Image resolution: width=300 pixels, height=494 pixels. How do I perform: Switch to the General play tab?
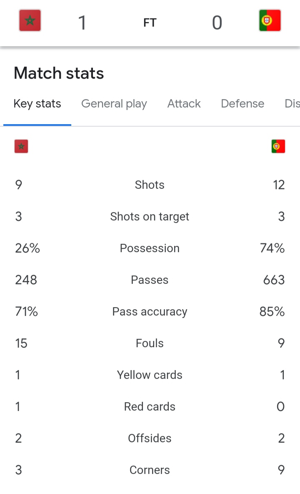point(114,104)
